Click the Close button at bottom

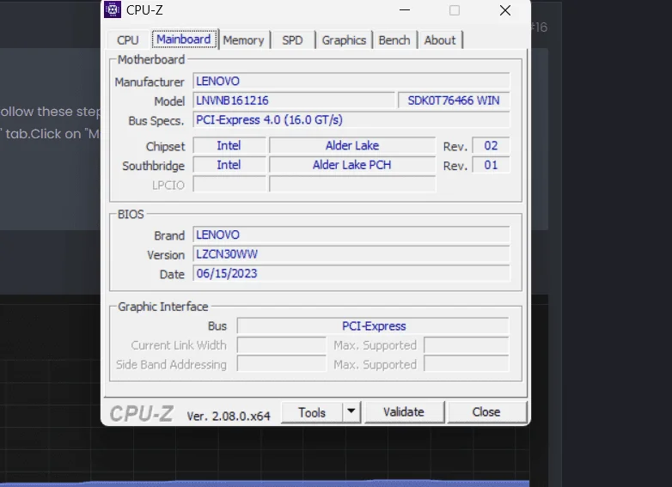(486, 412)
